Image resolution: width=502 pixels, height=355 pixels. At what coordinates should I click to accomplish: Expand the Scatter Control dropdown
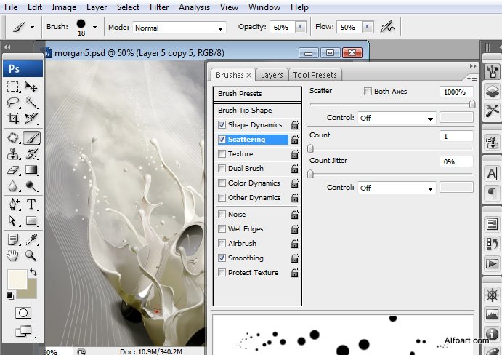(397, 118)
